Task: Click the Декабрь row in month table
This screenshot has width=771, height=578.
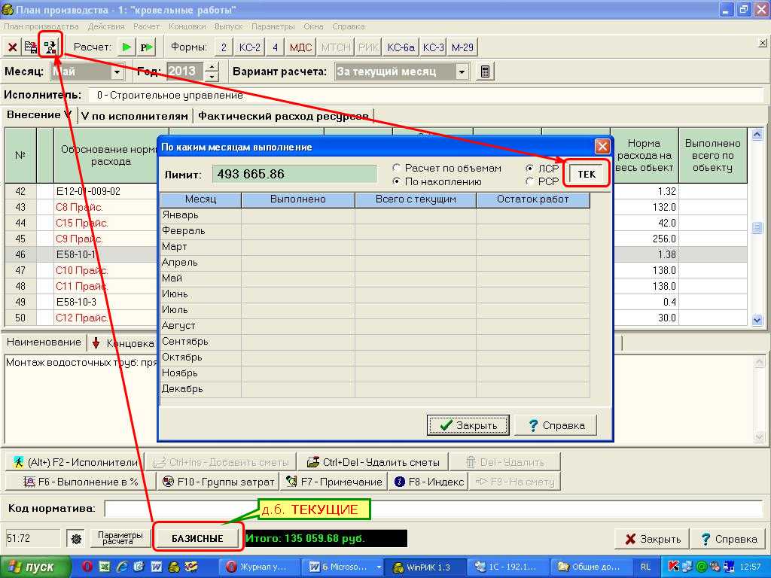Action: point(375,389)
